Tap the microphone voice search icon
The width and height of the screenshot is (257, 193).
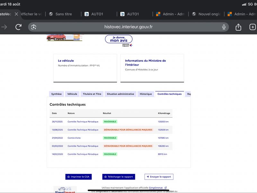224,27
